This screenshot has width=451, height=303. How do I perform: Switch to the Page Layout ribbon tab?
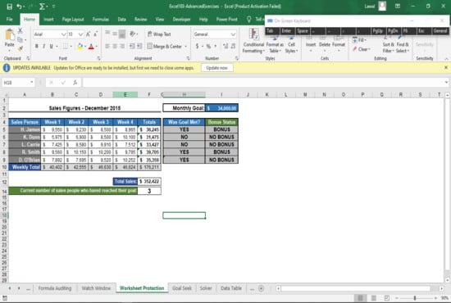[x=73, y=19]
